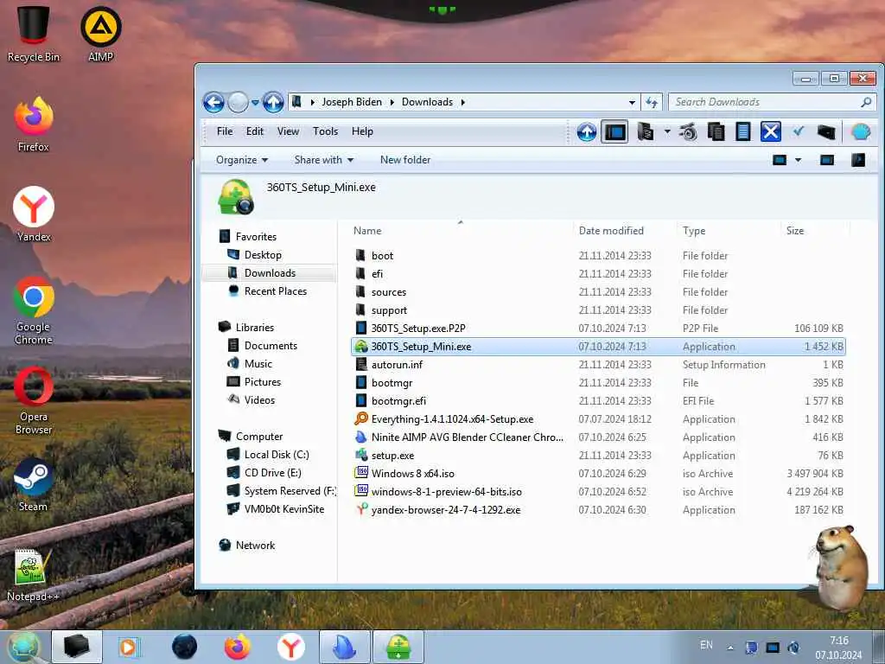885x664 pixels.
Task: Select Desktop under Favorites
Action: coord(263,255)
